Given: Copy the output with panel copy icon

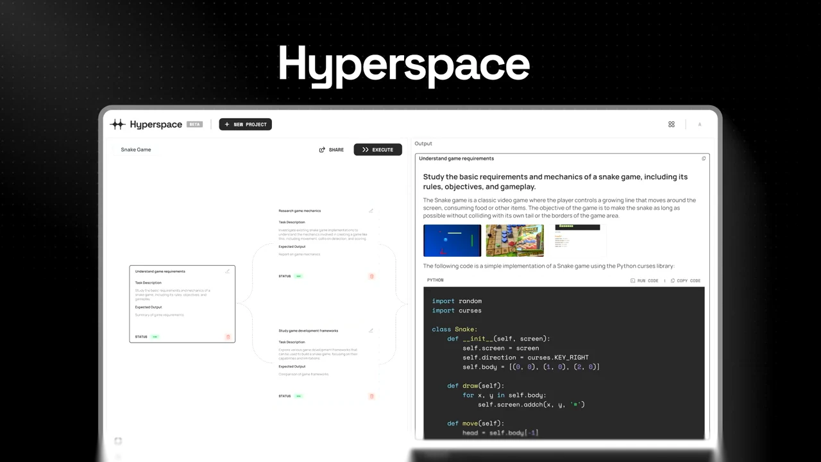Looking at the screenshot, I should click(704, 158).
